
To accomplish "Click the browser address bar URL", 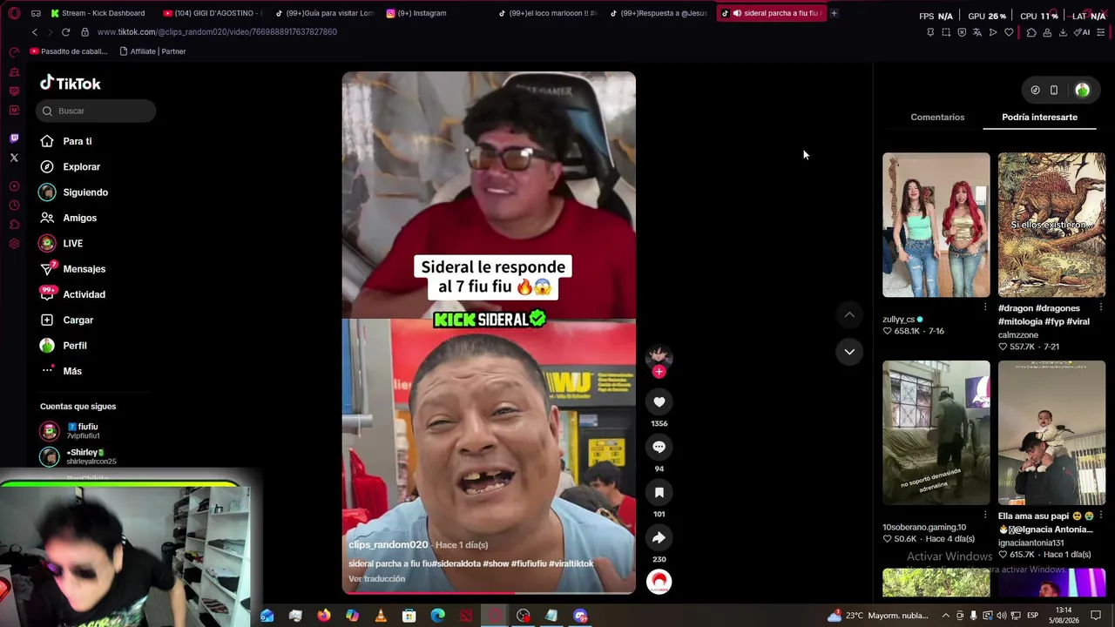I will [x=217, y=32].
